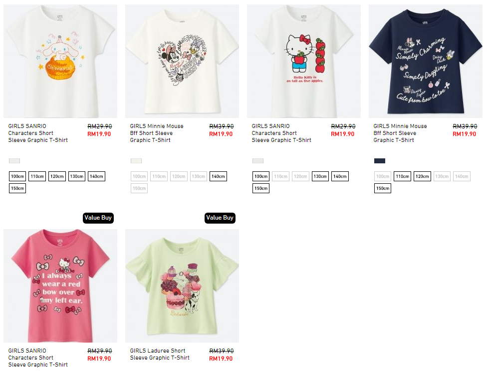Viewport: 489px width, 376px height.
Task: Select white swatch under the Cinnamoroll shirt
Action: coord(14,161)
